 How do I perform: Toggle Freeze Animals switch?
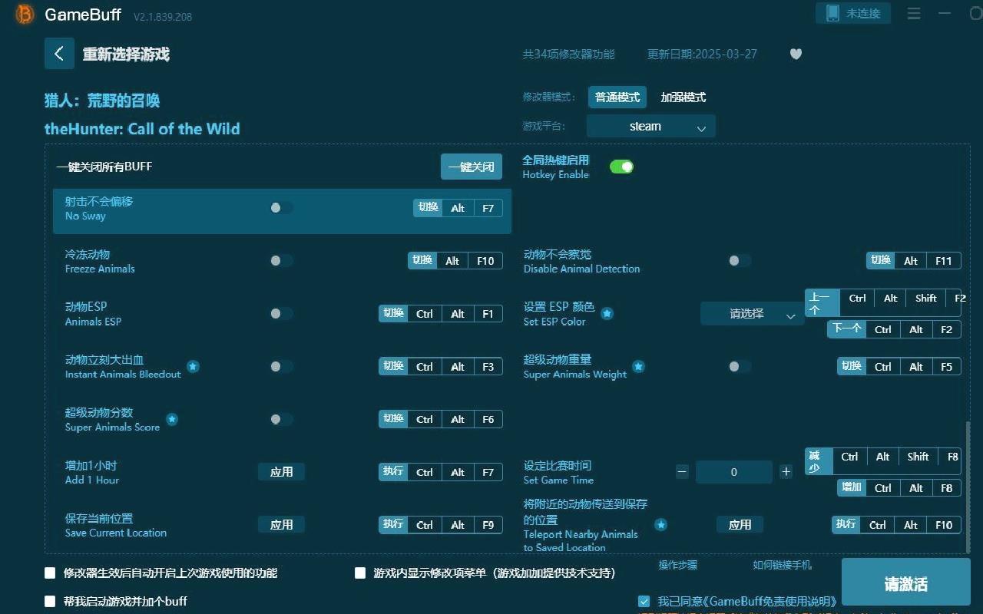coord(281,261)
